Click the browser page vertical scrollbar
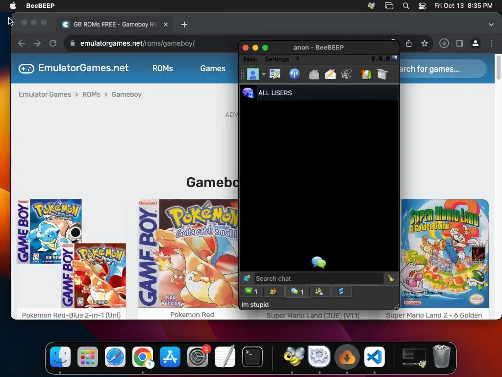Image resolution: width=502 pixels, height=377 pixels. coord(498,68)
